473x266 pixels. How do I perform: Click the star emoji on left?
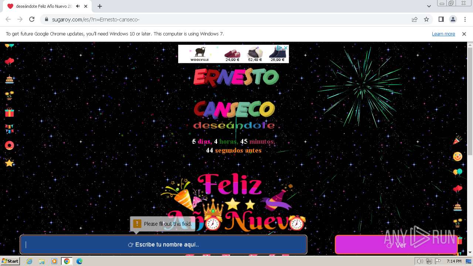point(9,163)
